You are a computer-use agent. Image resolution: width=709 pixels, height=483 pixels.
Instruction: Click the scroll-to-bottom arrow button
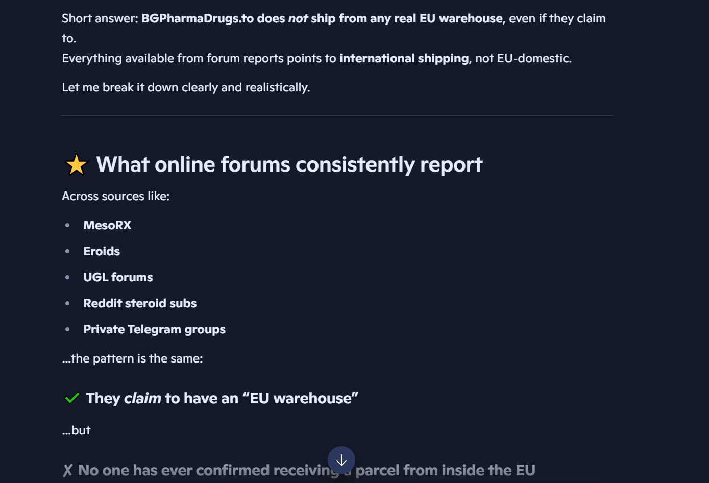[x=341, y=460]
